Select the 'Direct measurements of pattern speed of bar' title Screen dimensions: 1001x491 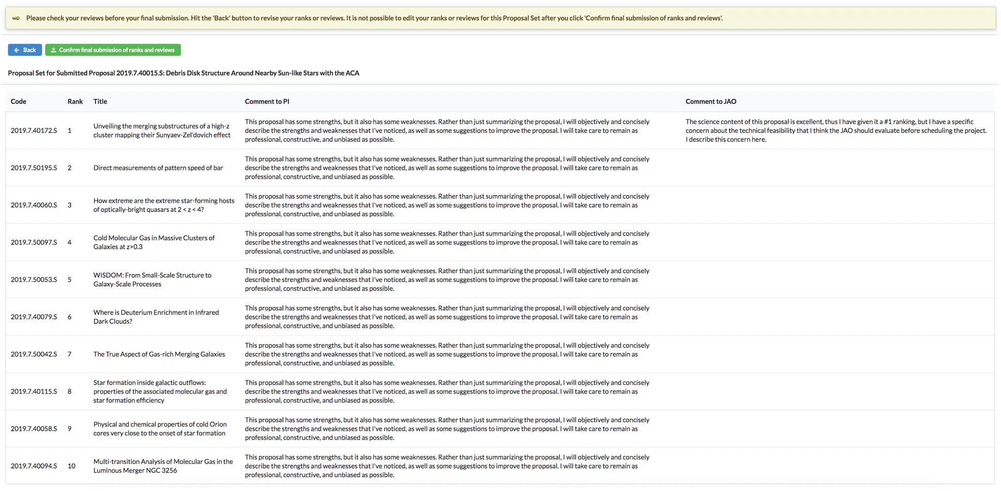(158, 168)
